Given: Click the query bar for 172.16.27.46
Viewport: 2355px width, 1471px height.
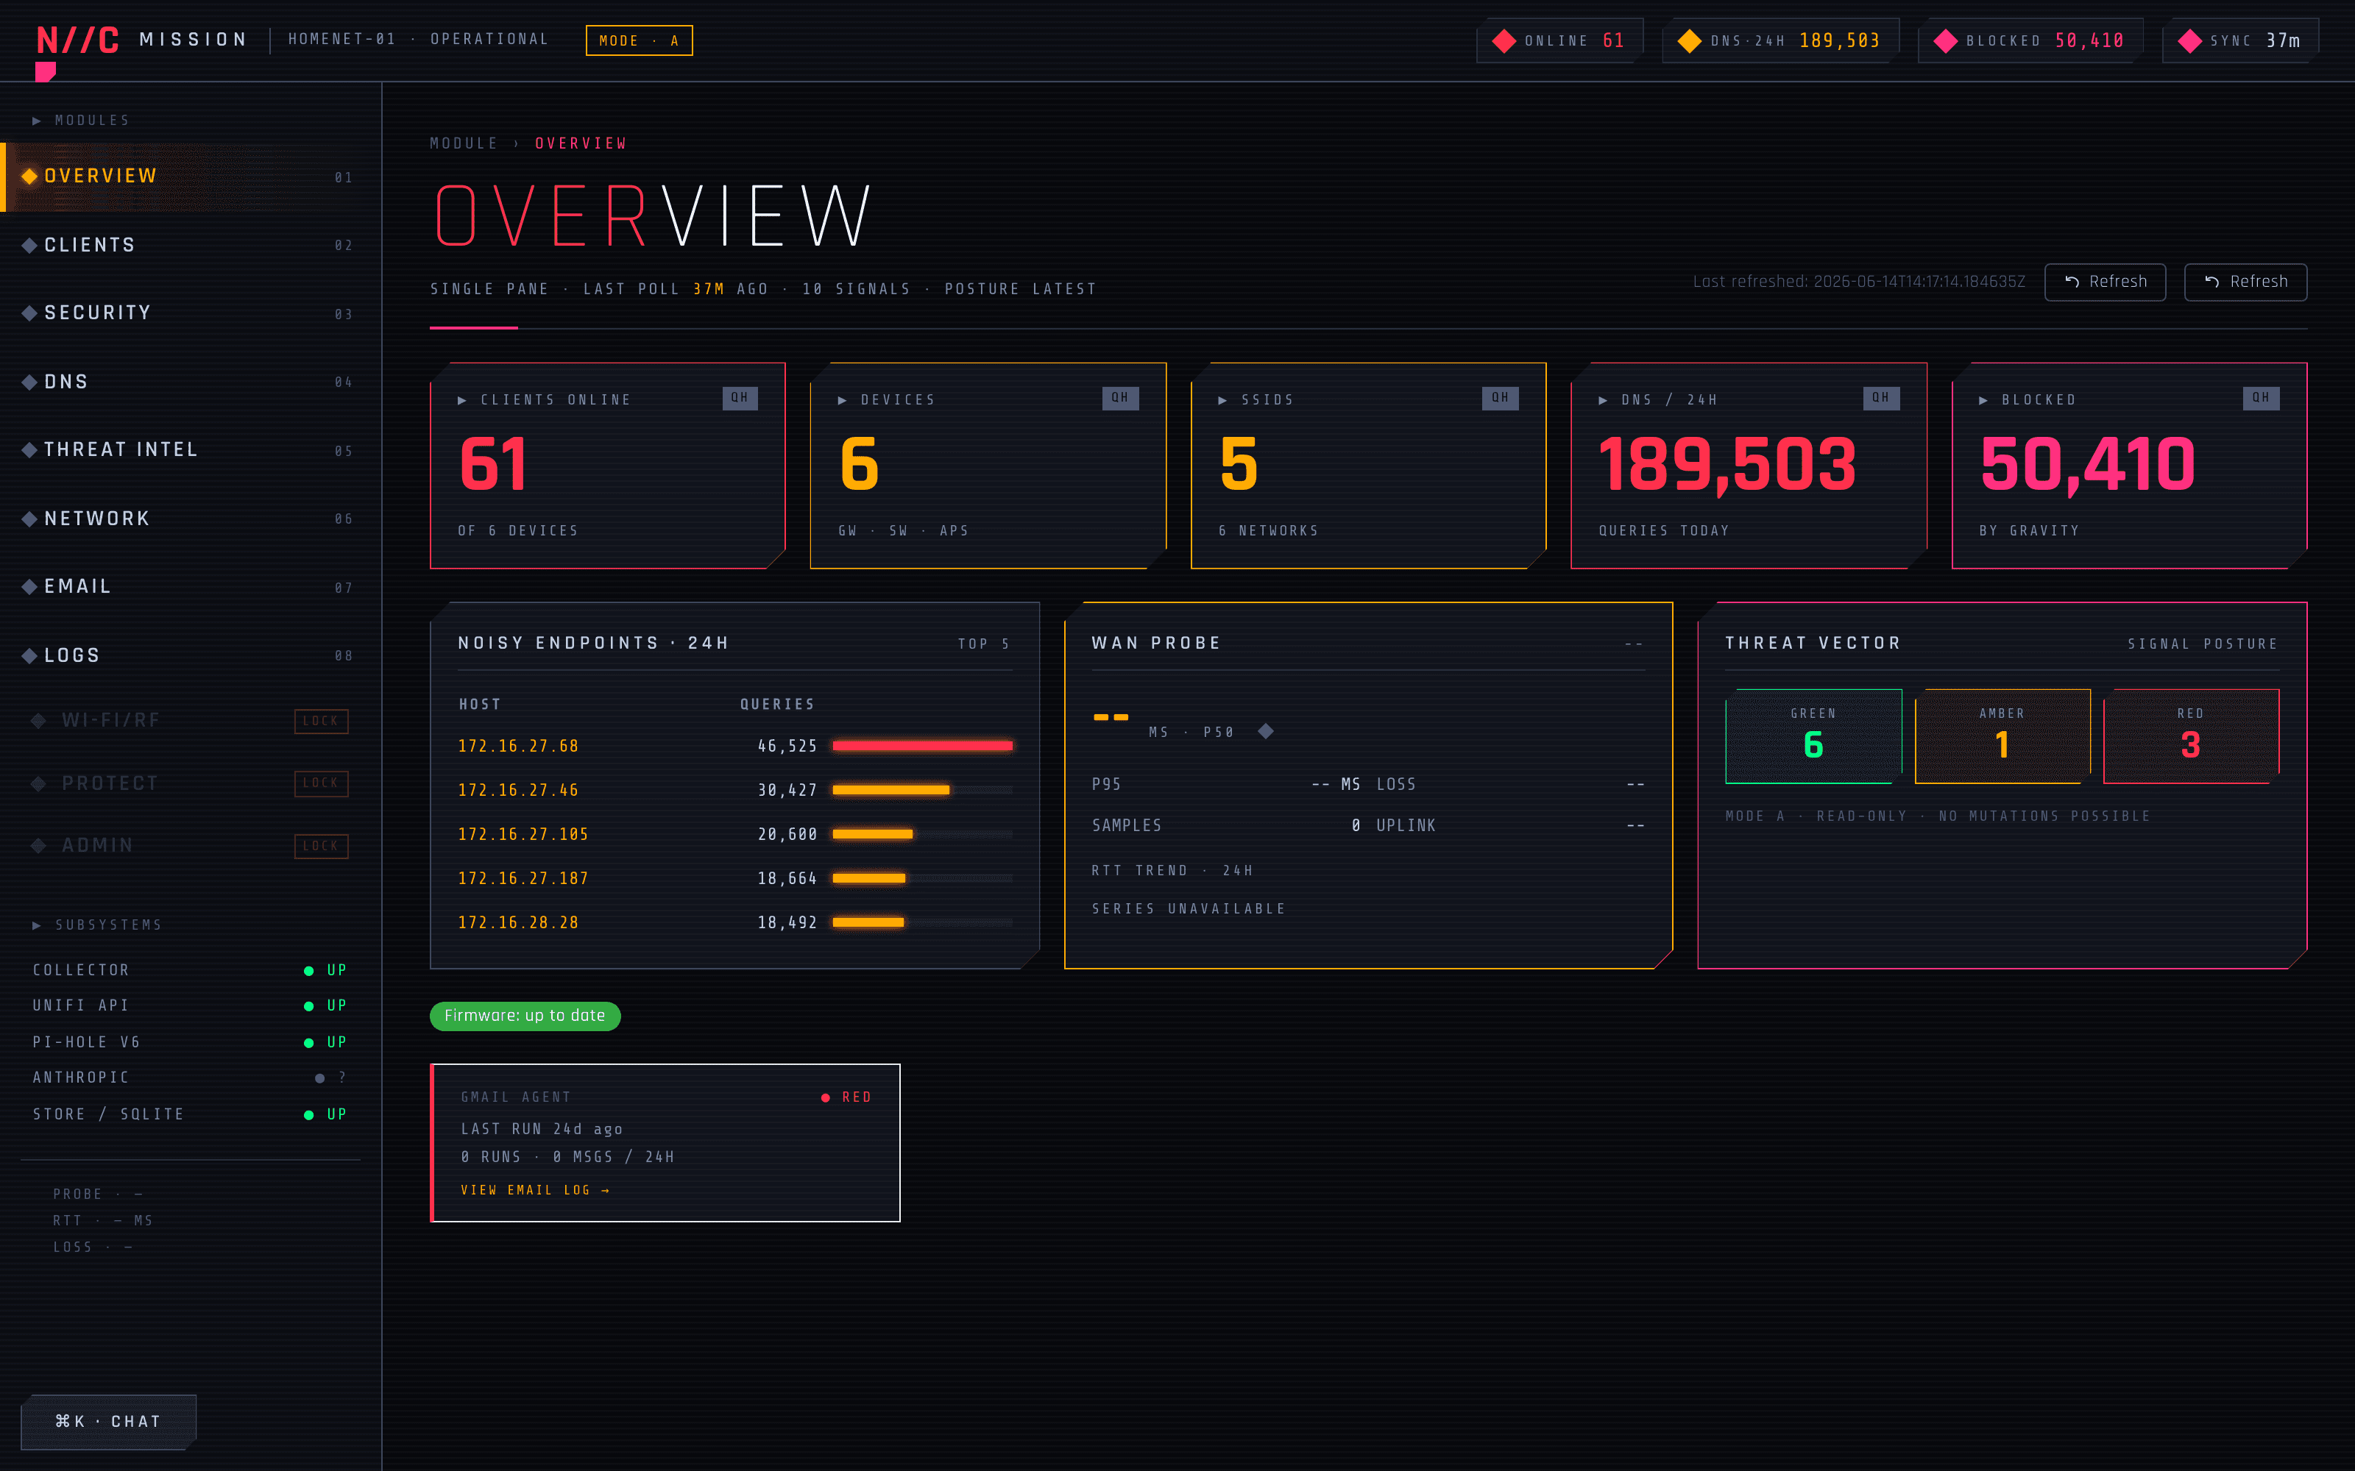Looking at the screenshot, I should coord(891,790).
